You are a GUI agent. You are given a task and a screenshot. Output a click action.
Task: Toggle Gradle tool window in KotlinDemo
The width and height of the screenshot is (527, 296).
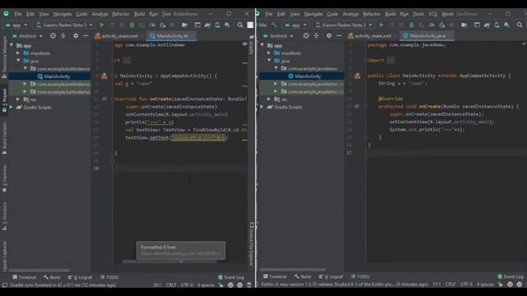[x=251, y=45]
